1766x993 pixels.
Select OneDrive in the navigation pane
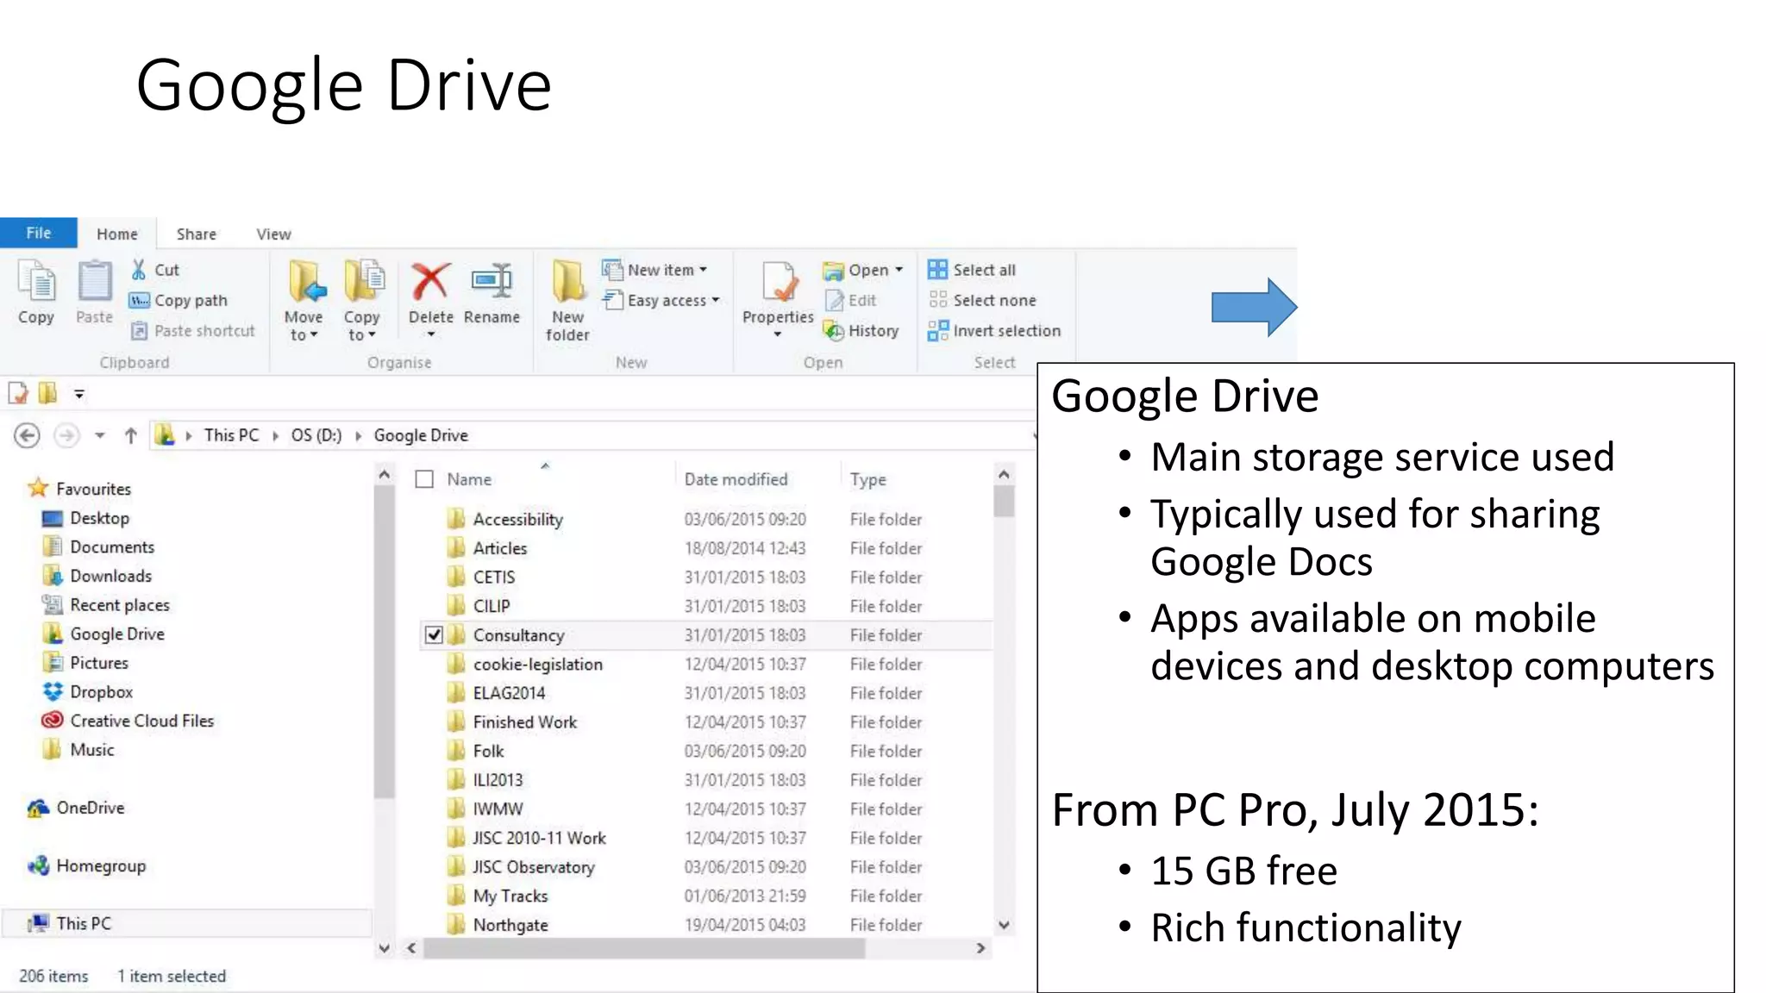[x=76, y=808]
